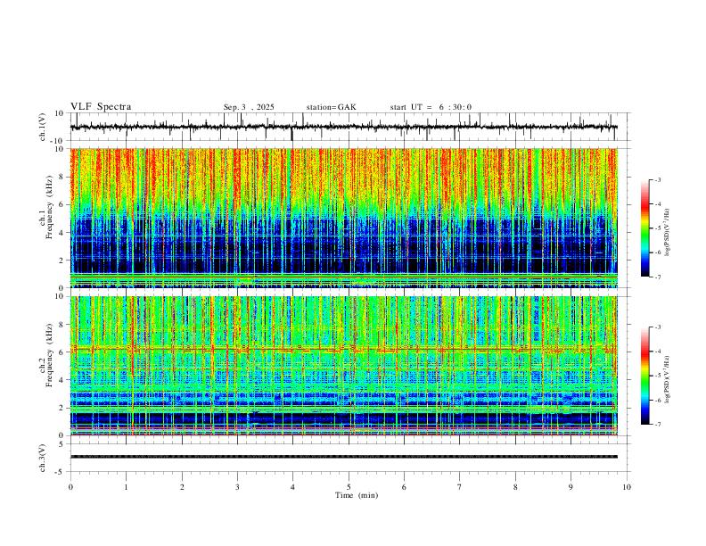
Task: Click the 'ch.3(V)' axis label
Action: point(43,459)
